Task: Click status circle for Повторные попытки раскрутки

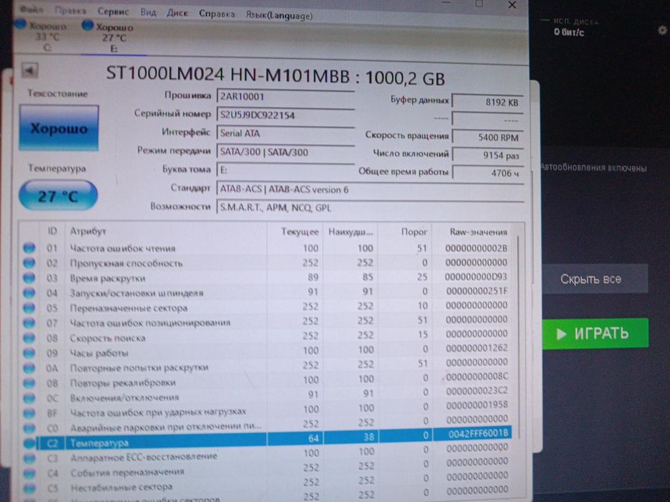Action: click(29, 367)
